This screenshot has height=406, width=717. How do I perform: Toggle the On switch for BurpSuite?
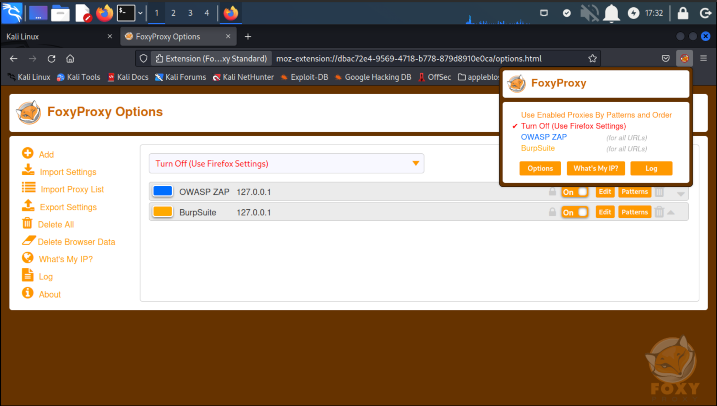575,213
